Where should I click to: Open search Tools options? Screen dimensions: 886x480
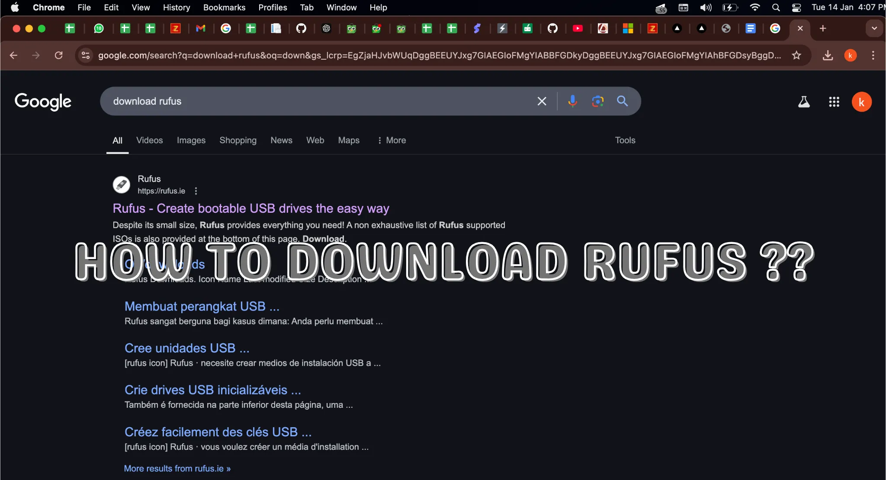pos(625,141)
